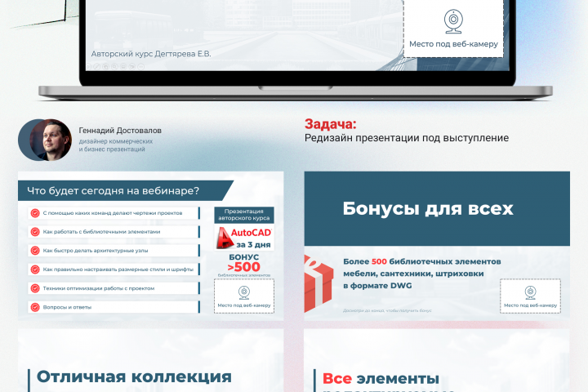
Task: Click the 'Отличная коллекция' heading
Action: tap(134, 377)
